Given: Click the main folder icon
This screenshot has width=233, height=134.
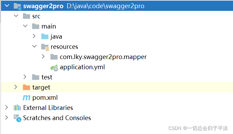Looking at the screenshot, I should click(x=36, y=26).
